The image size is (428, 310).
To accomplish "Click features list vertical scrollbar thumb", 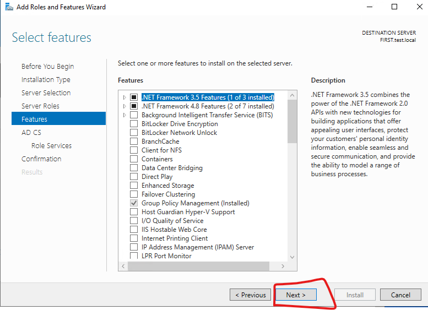I will [x=292, y=122].
